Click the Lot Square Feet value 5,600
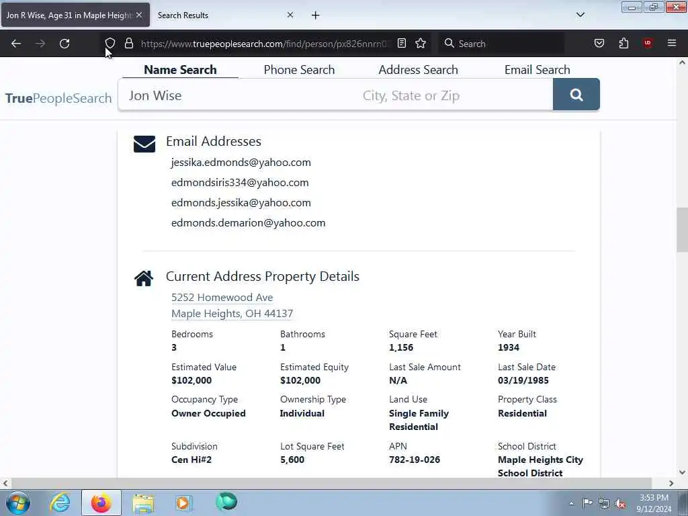The image size is (688, 516). tap(292, 460)
